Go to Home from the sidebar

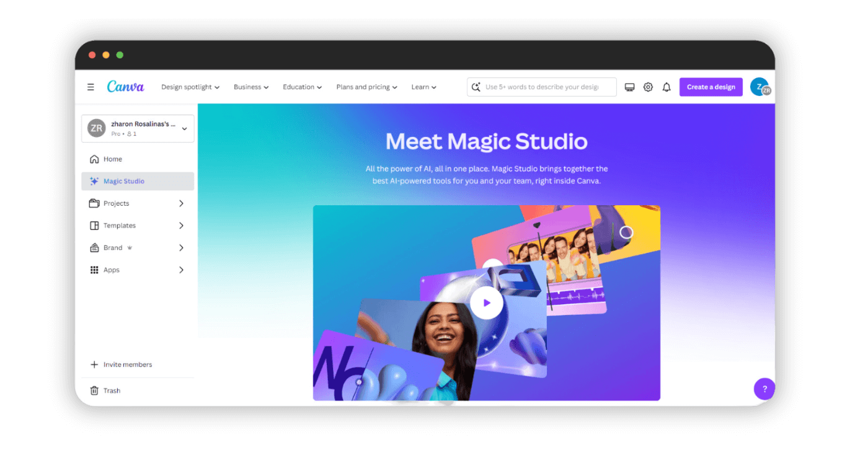tap(113, 159)
